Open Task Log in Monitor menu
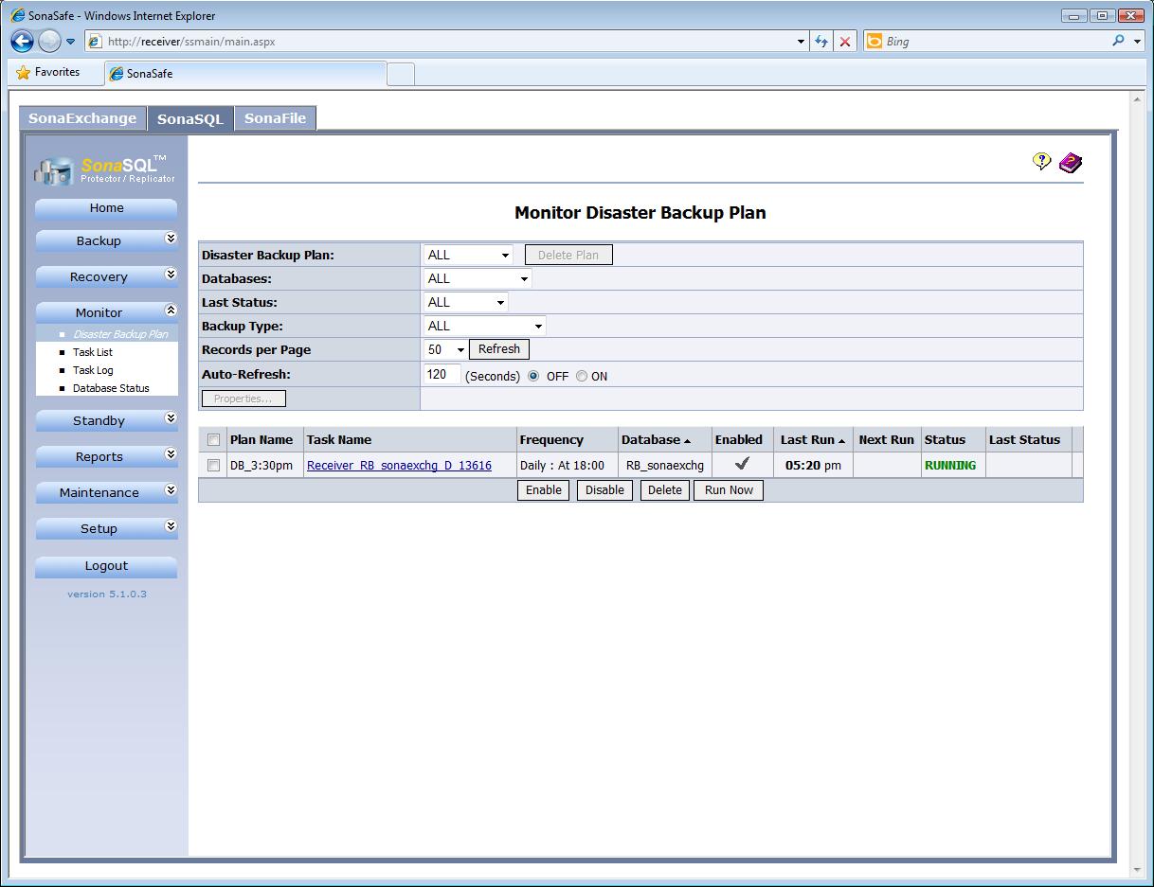This screenshot has width=1154, height=887. (x=93, y=370)
